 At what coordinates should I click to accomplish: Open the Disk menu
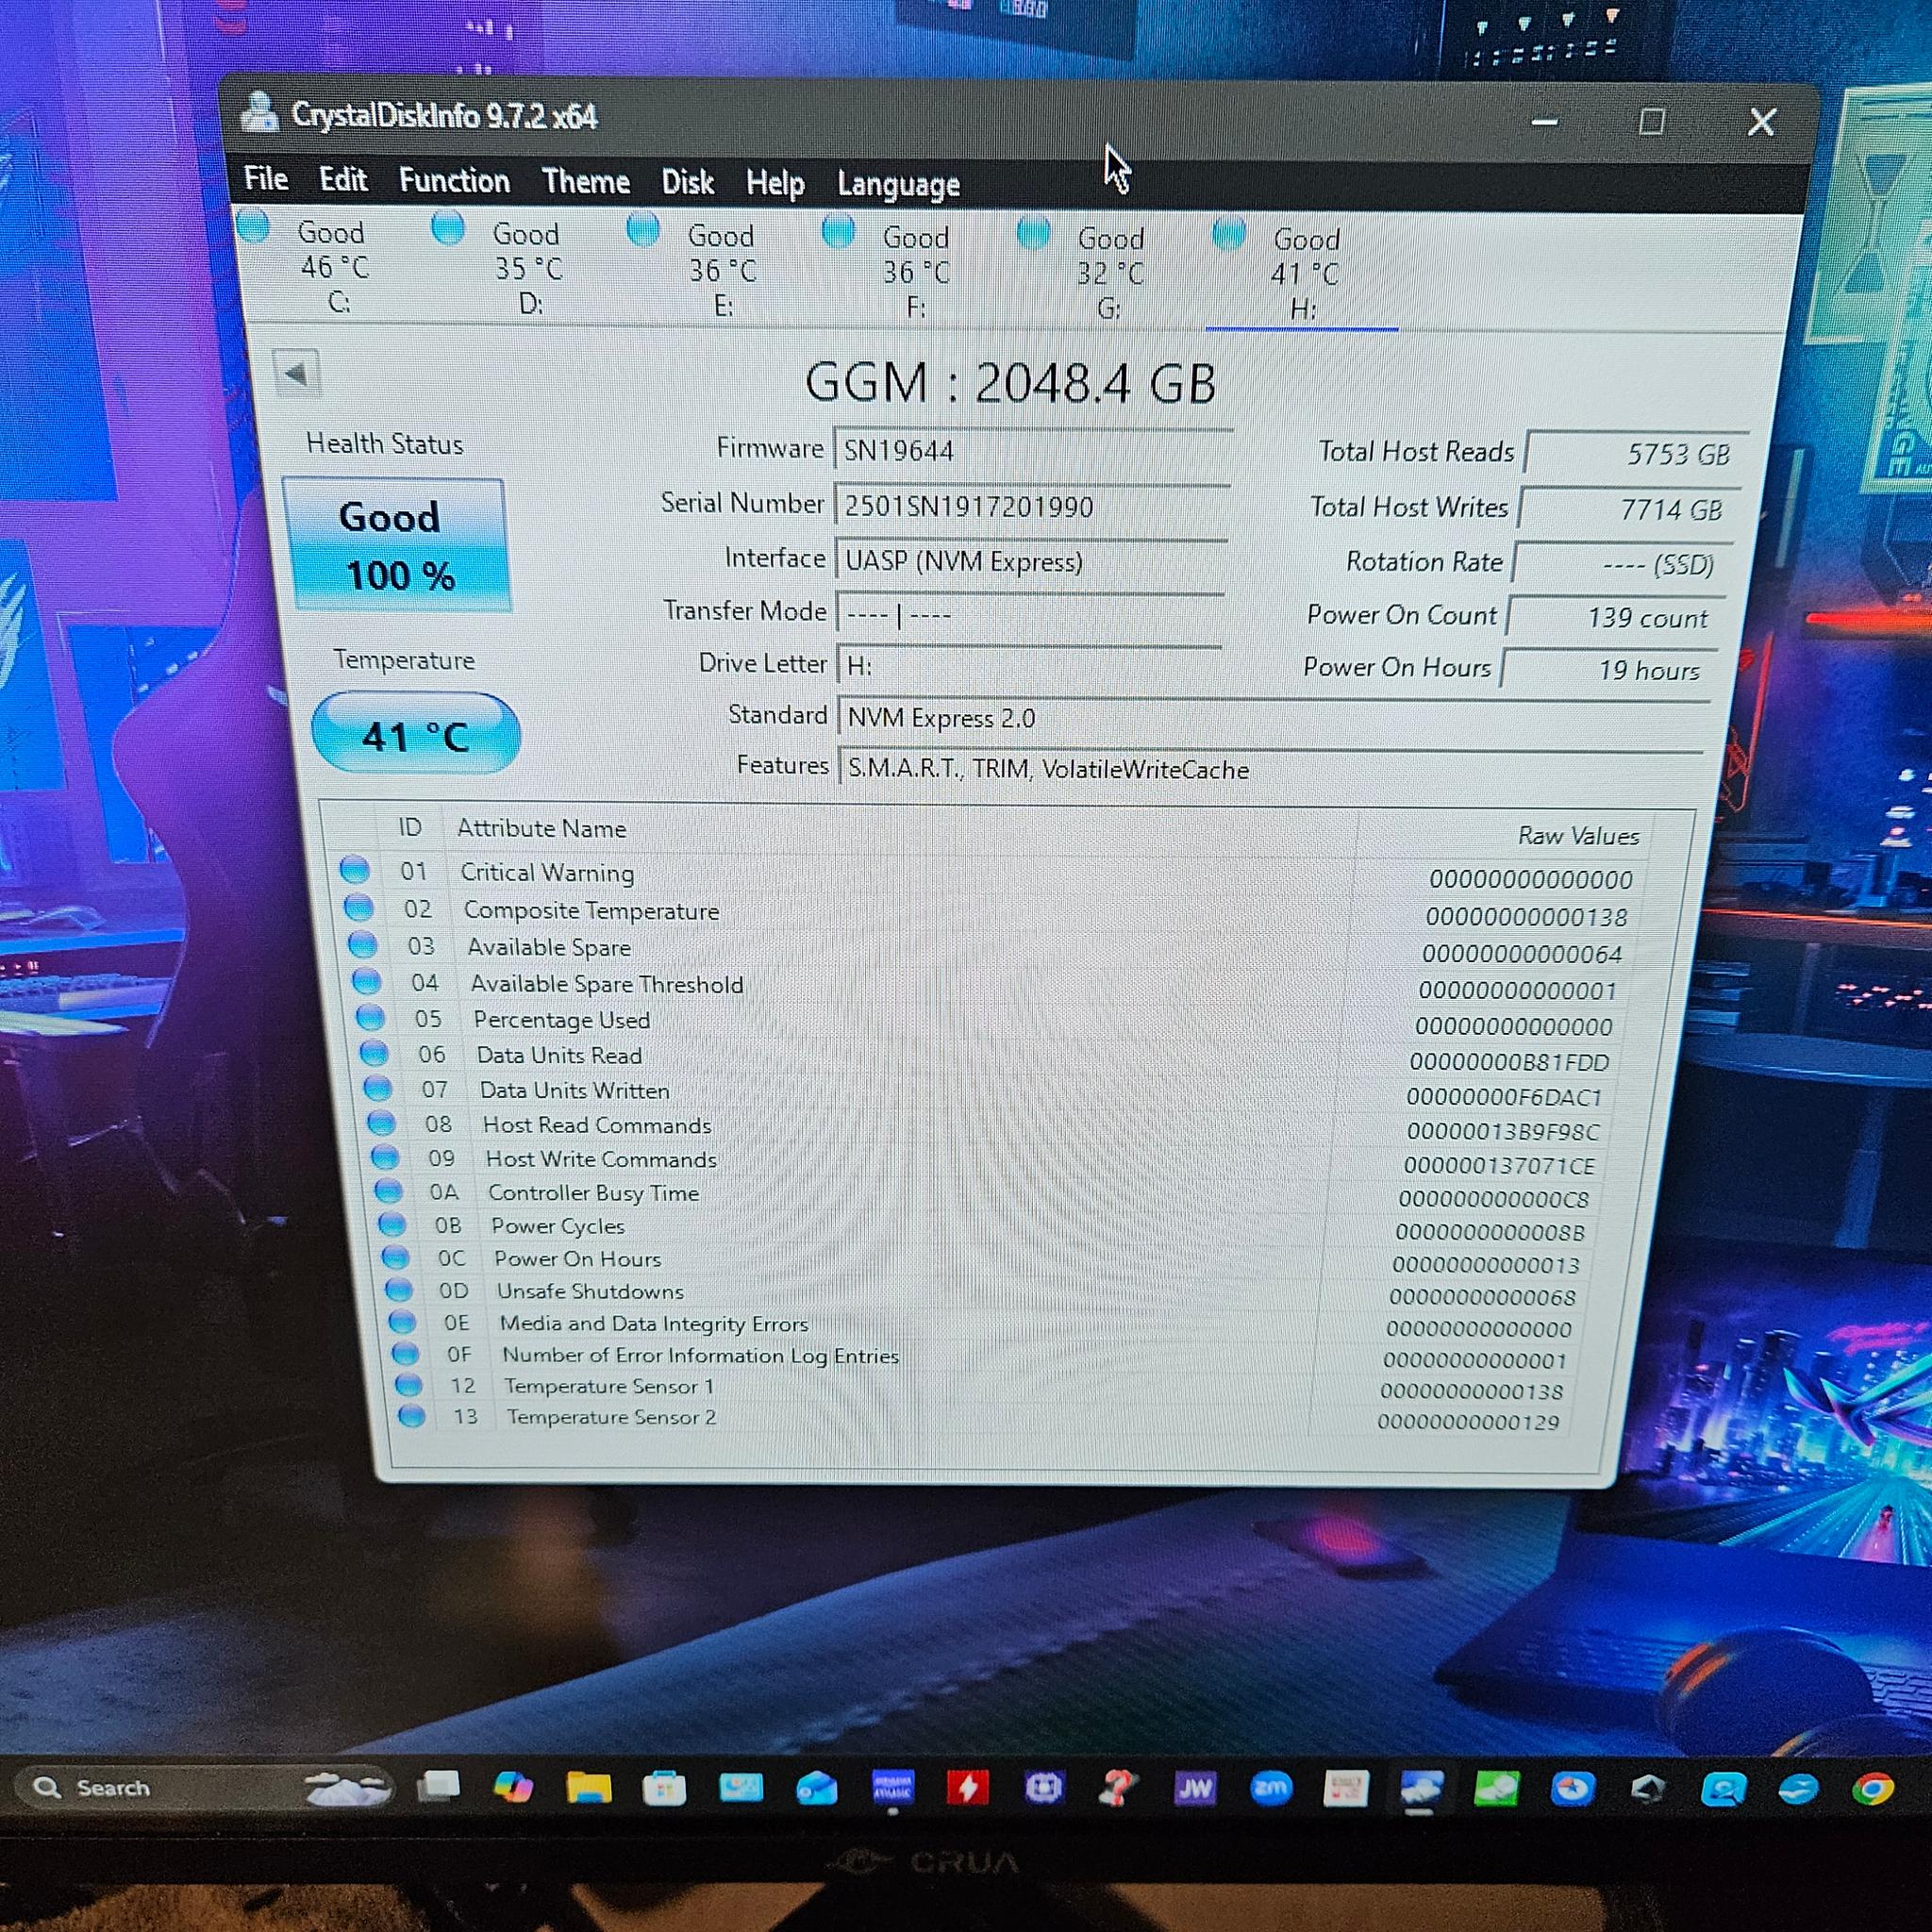pyautogui.click(x=688, y=183)
